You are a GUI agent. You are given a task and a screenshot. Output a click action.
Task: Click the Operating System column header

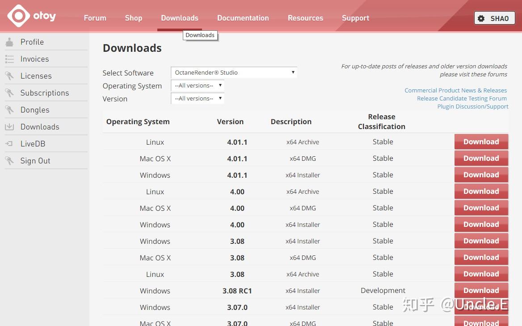138,122
